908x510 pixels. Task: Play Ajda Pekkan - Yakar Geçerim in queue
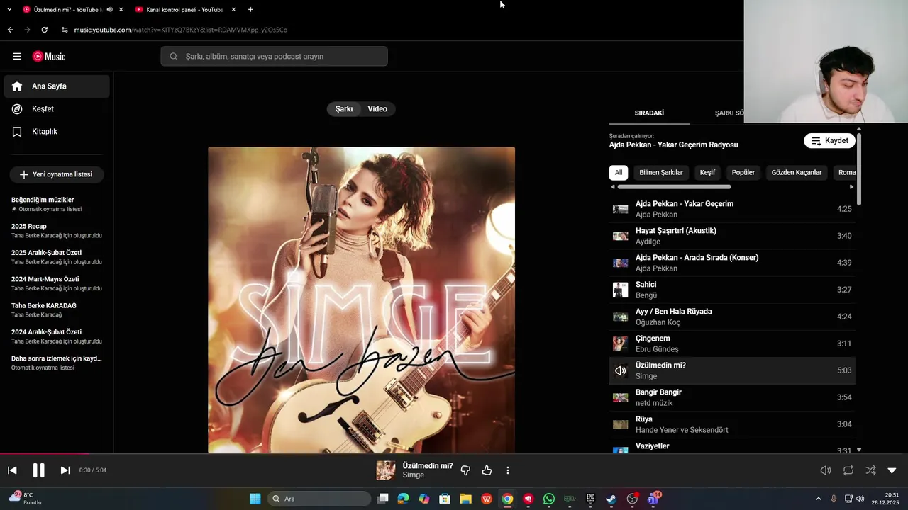coord(732,209)
